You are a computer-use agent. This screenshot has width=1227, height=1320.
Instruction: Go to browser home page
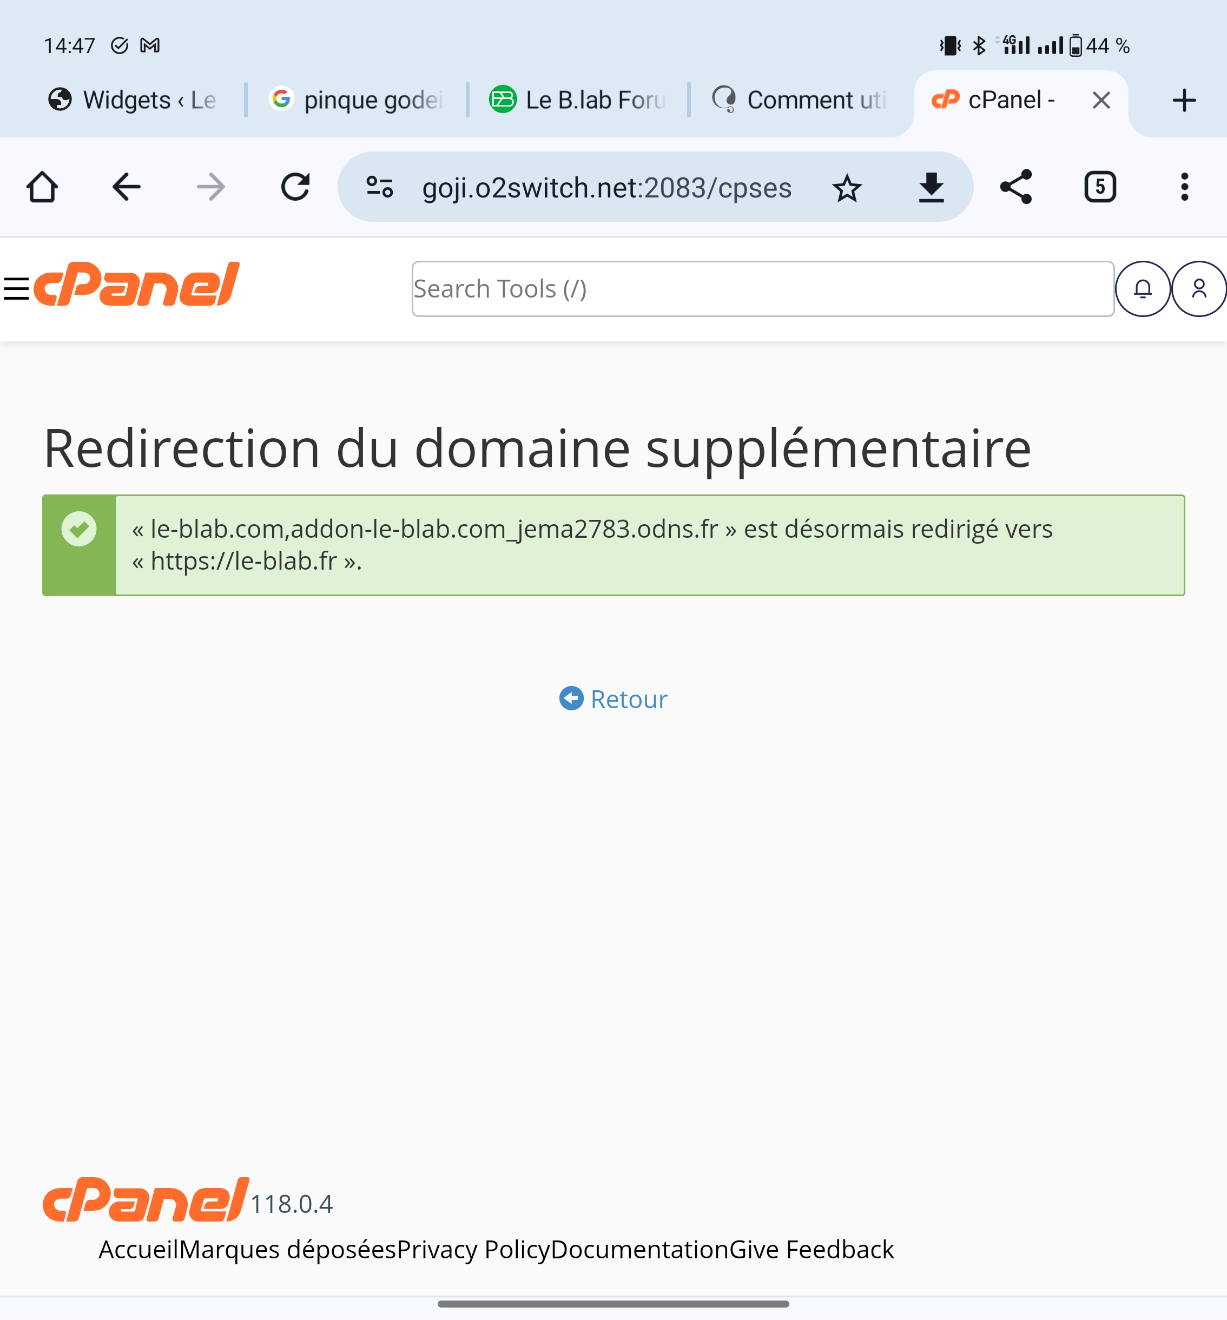(x=42, y=187)
